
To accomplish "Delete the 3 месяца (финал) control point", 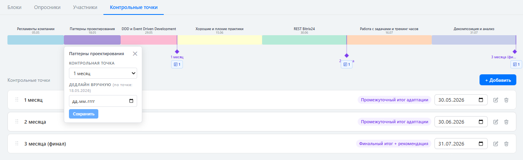I will (x=506, y=144).
